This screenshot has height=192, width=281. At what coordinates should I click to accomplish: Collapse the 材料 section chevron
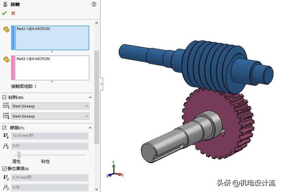pos(90,97)
